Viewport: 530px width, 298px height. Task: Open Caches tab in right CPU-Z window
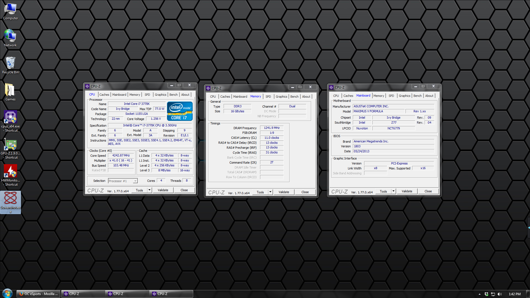point(348,96)
